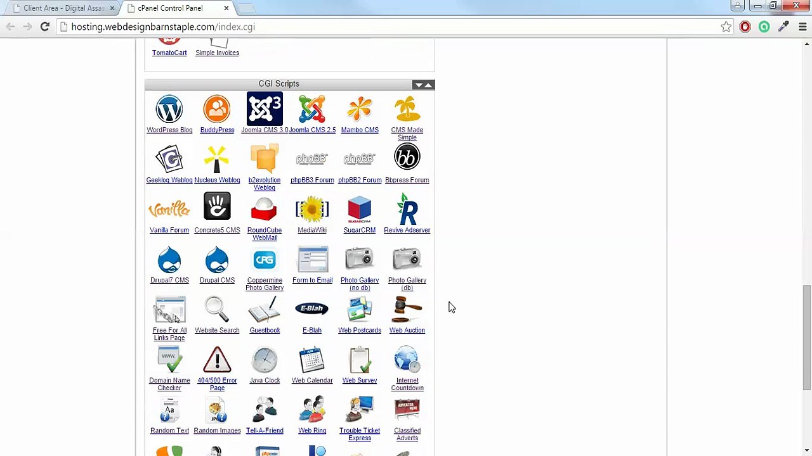
Task: Close the Client Area browser tab
Action: [x=112, y=8]
